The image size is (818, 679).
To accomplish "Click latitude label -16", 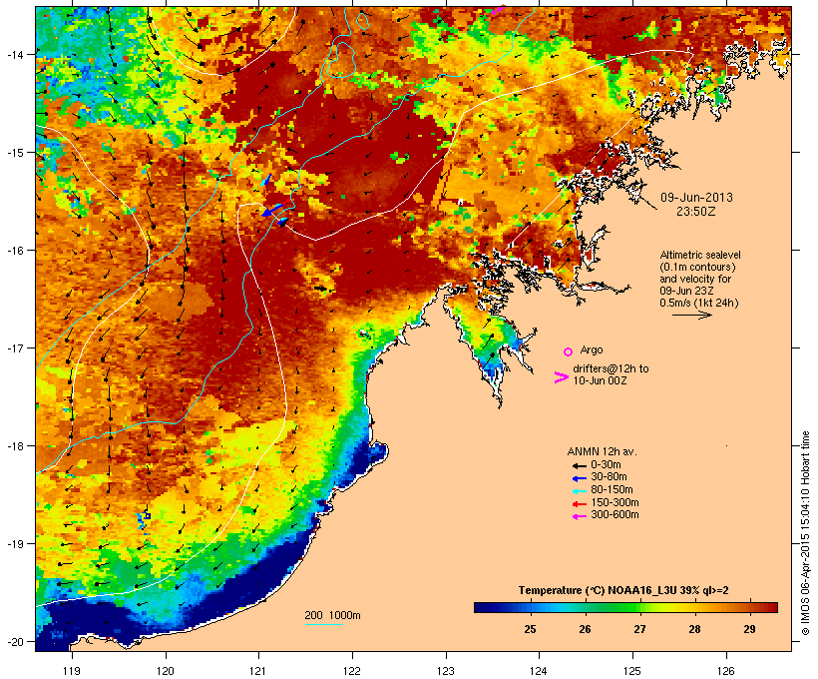I will tap(14, 251).
